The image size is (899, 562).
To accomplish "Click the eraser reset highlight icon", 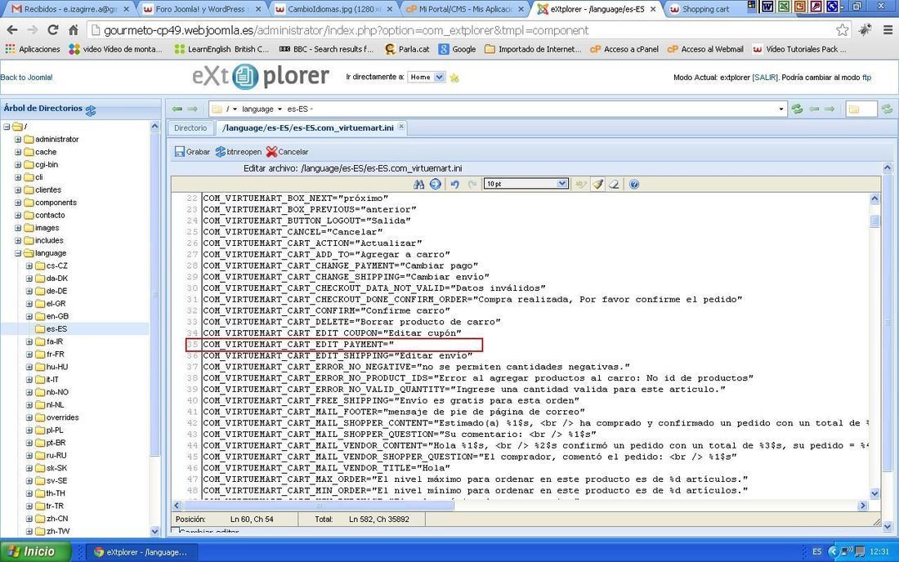I will tap(614, 184).
